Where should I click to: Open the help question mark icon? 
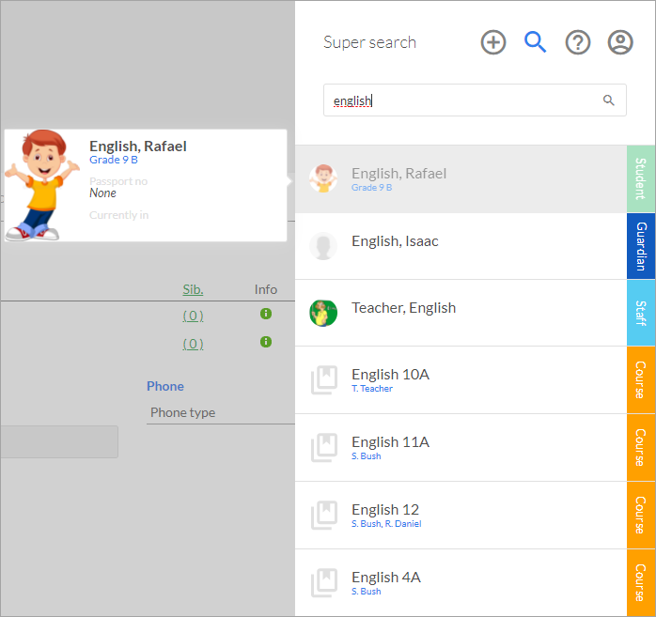coord(578,42)
